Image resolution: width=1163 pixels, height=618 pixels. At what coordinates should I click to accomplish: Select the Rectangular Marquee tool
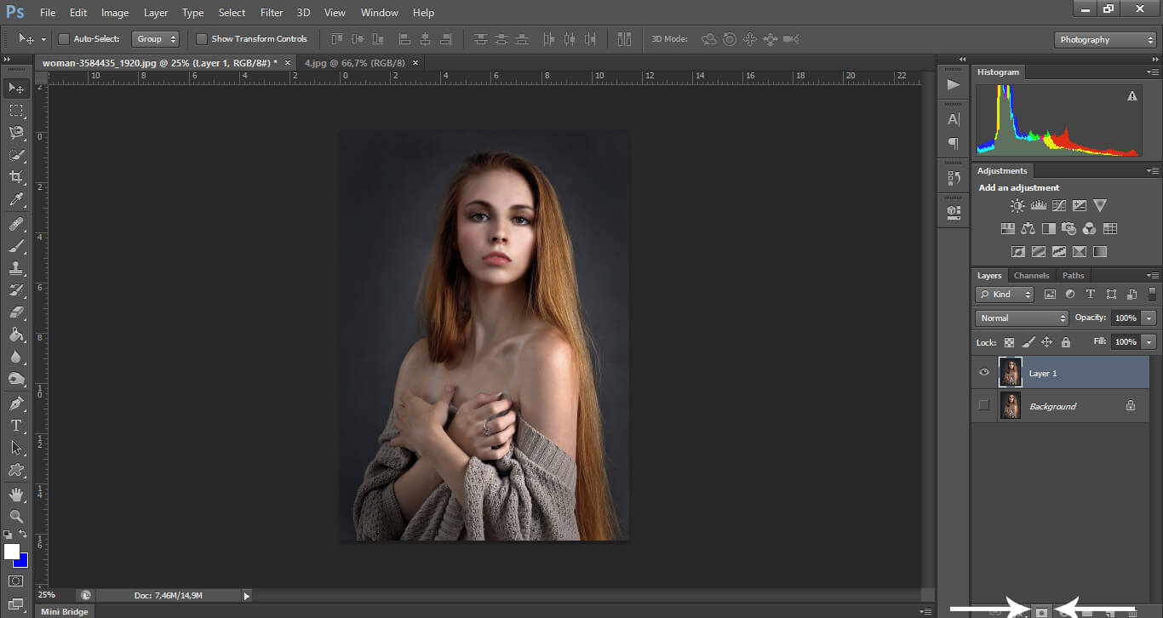tap(16, 111)
